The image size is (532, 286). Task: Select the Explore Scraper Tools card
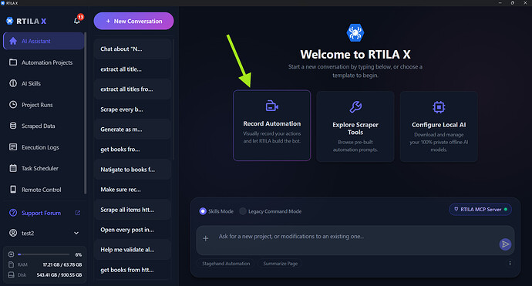point(355,126)
